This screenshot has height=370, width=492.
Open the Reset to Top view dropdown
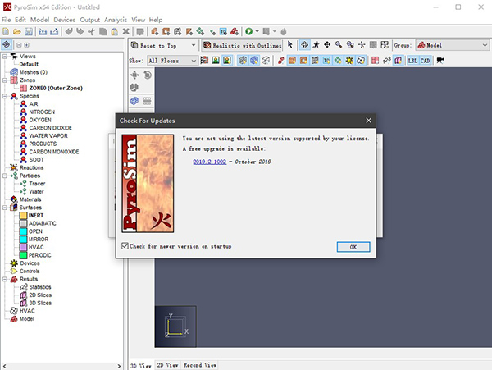click(x=165, y=45)
